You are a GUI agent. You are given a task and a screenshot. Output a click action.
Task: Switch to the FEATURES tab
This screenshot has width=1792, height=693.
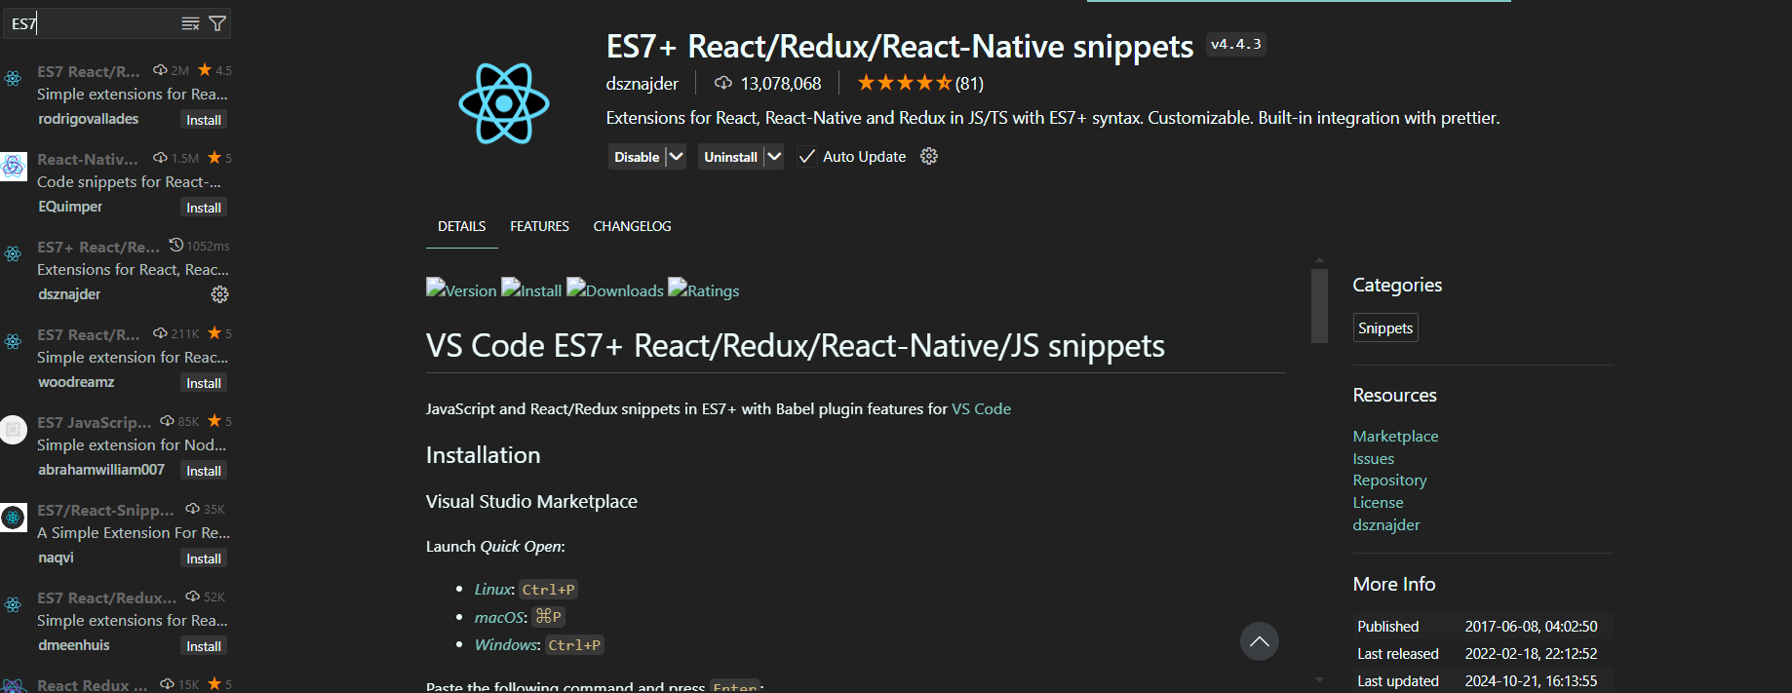pyautogui.click(x=539, y=226)
